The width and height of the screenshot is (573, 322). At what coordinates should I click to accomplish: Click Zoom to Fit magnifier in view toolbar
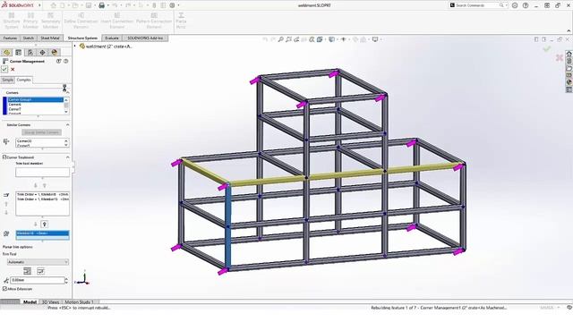click(280, 39)
